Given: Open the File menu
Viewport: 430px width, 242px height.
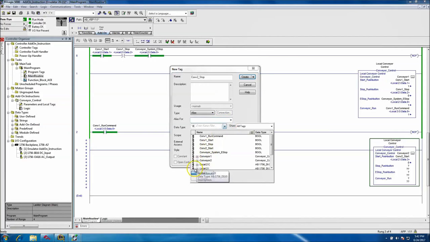Looking at the screenshot, I should 8,7.
